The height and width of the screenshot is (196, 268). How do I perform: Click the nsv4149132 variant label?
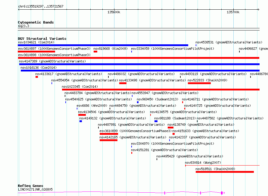coord(113,118)
